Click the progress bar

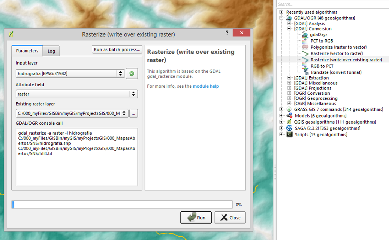click(122, 204)
